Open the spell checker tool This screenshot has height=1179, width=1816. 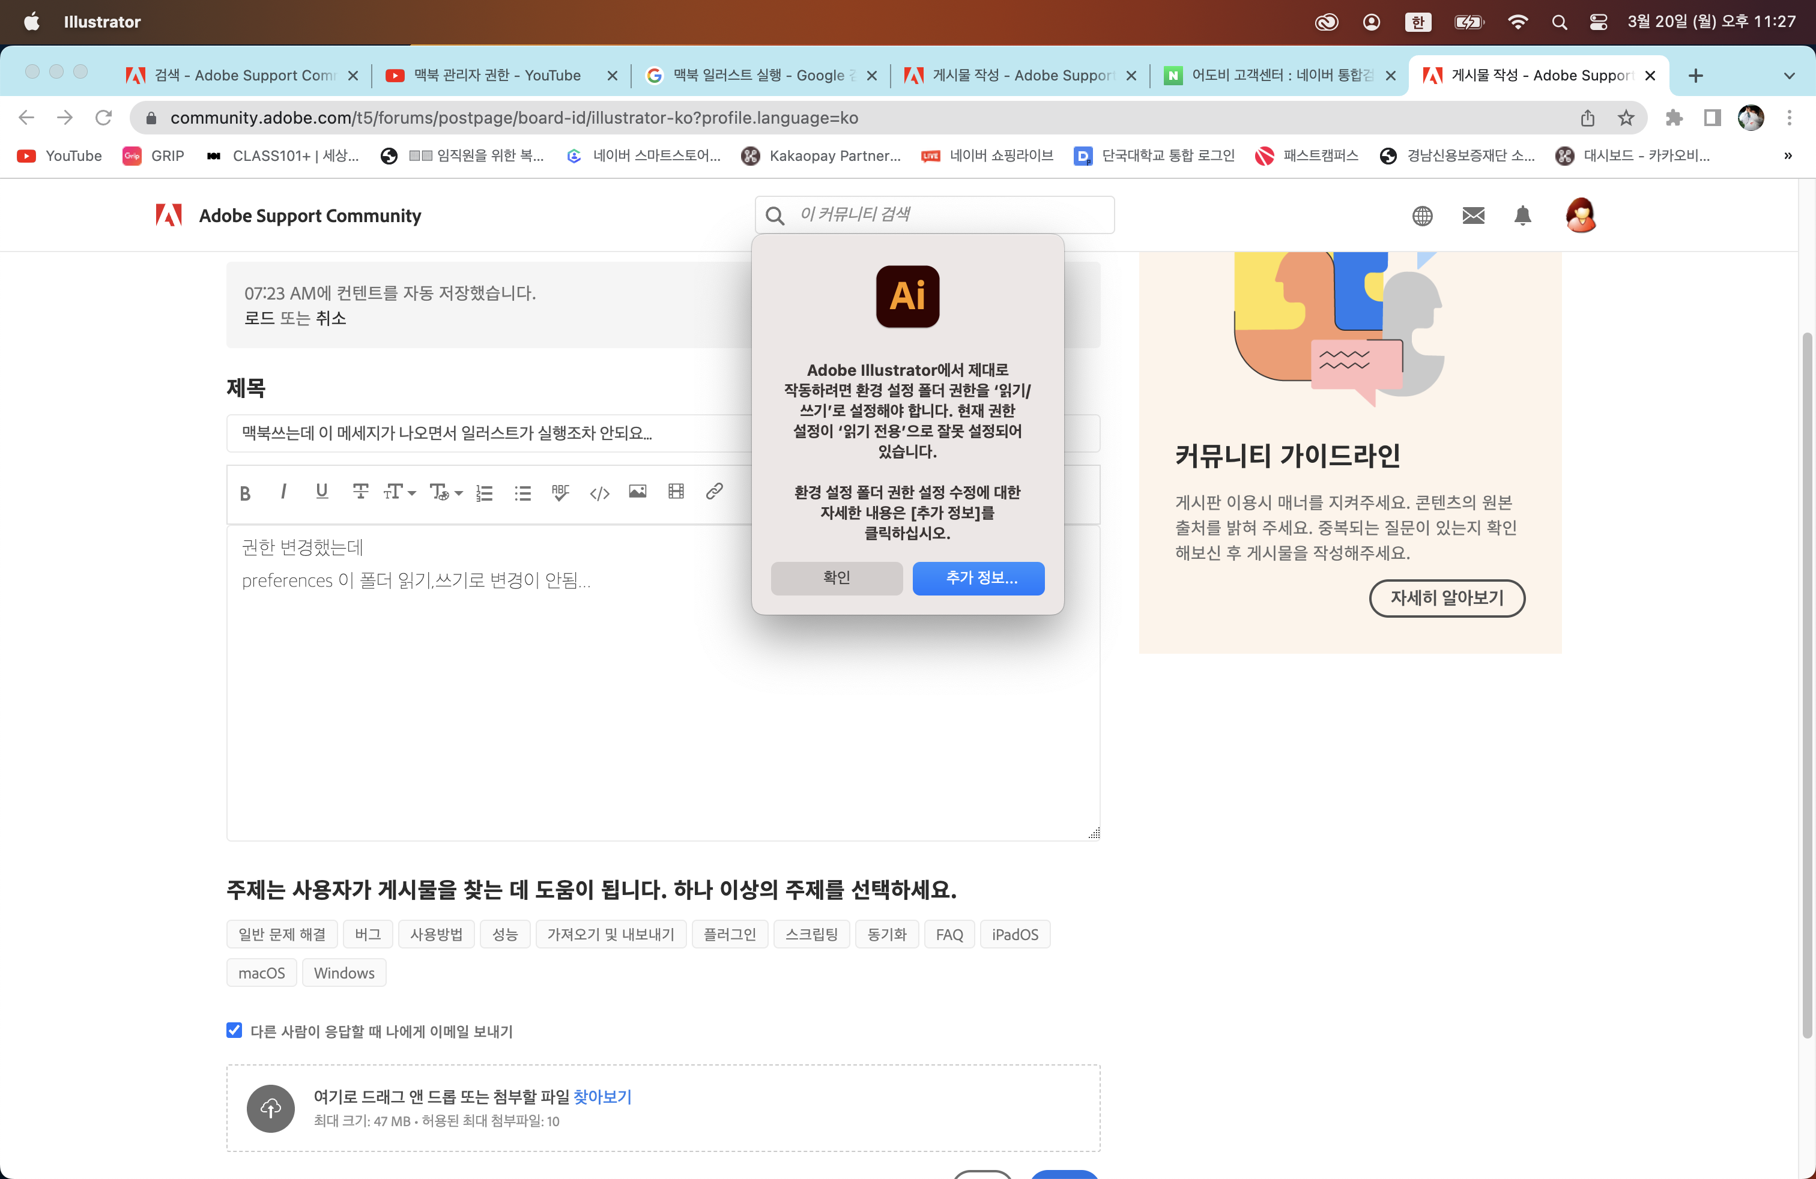click(560, 493)
